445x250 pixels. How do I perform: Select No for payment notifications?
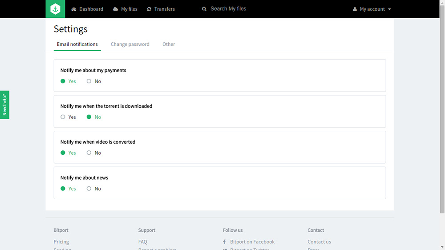[89, 81]
